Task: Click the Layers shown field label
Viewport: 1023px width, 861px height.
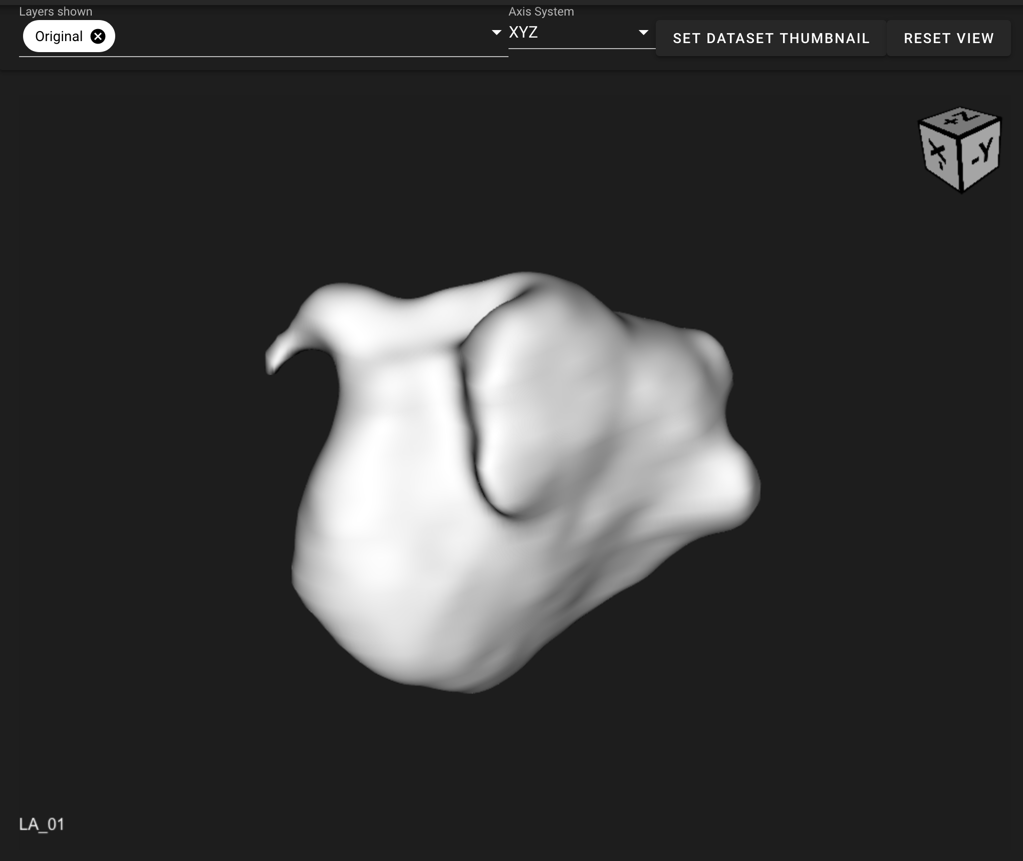Action: [x=56, y=12]
